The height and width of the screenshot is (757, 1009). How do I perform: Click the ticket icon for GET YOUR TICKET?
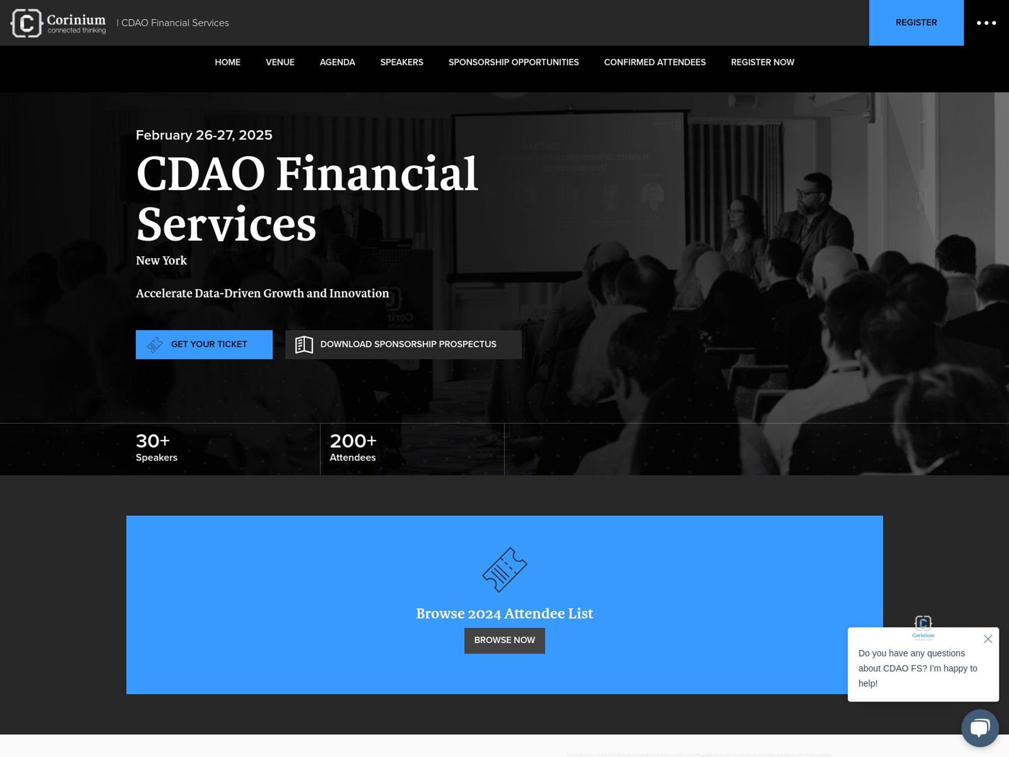(x=154, y=344)
